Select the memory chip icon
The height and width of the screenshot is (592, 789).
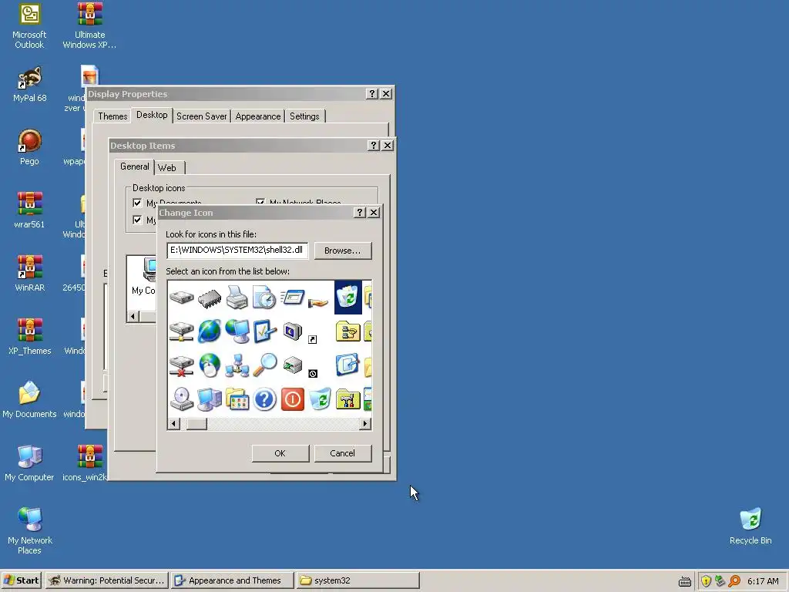210,298
